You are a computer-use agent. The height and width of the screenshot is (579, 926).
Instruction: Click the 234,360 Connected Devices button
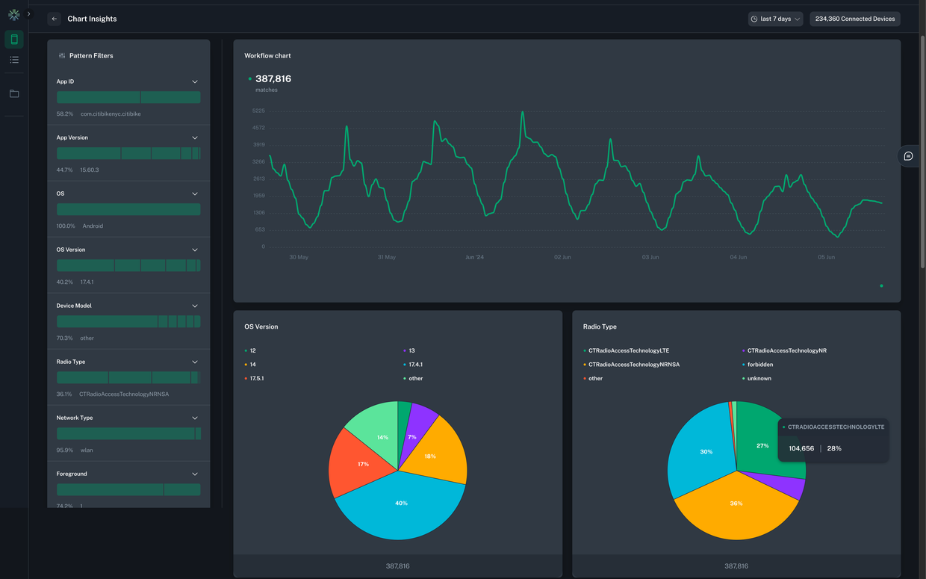854,19
